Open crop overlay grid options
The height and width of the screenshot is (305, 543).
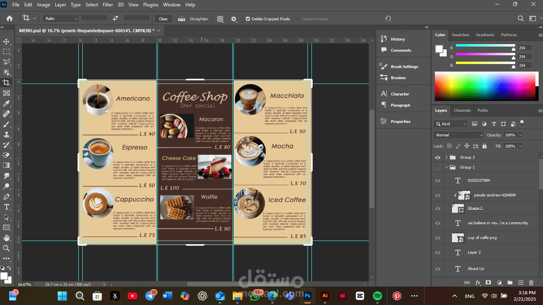(x=220, y=19)
